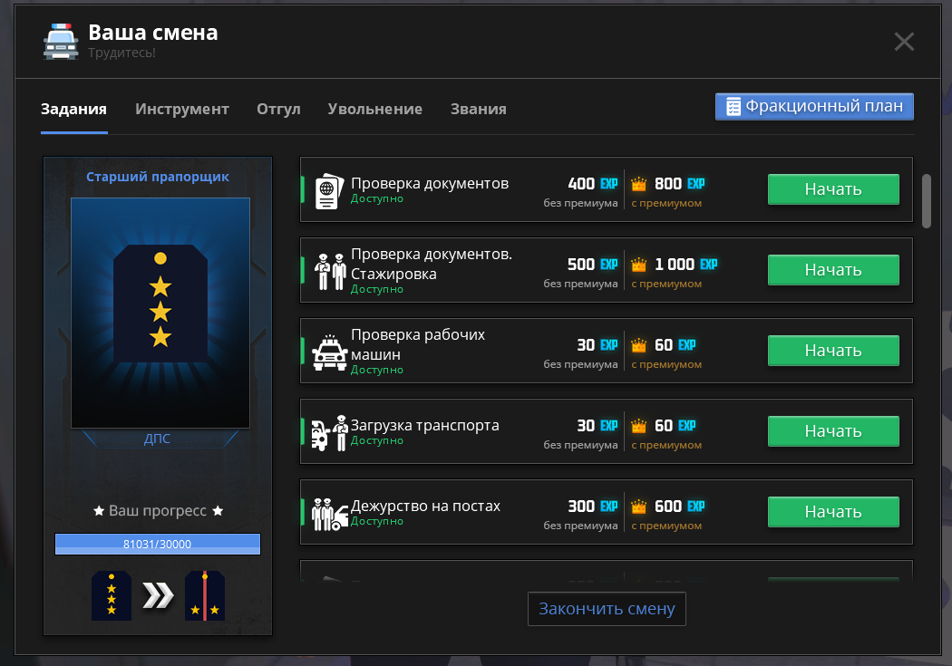
Task: Click the task list vertical scrollbar
Action: (x=927, y=200)
